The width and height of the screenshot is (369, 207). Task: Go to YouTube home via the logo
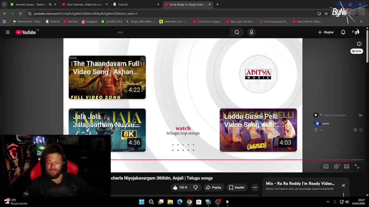(x=26, y=32)
